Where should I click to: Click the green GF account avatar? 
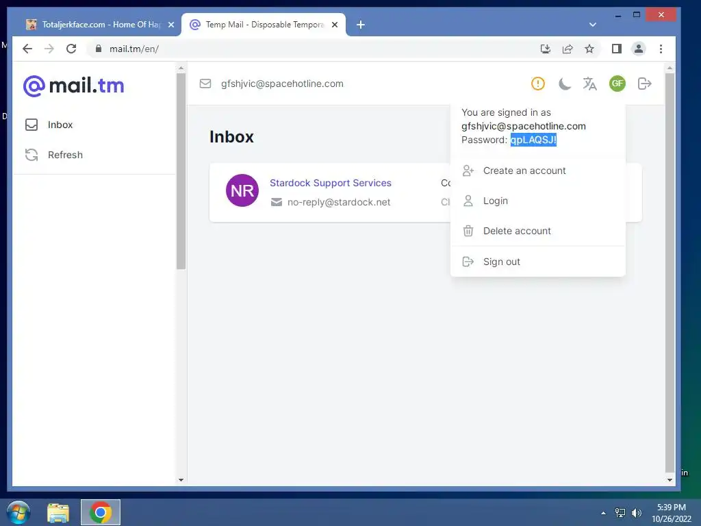pos(617,84)
